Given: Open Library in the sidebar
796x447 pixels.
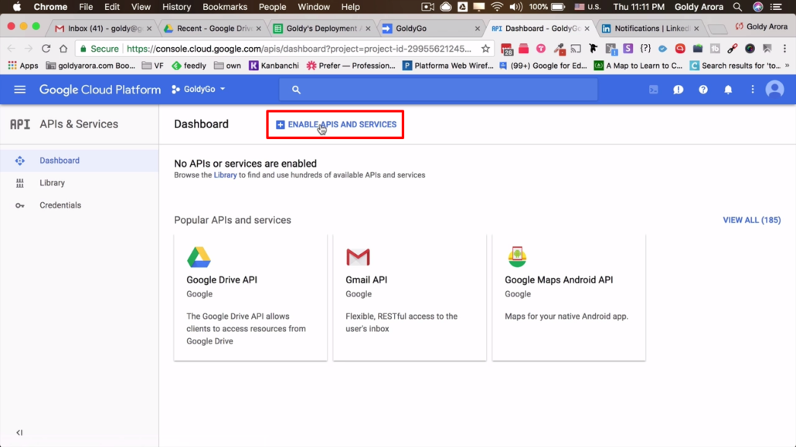Looking at the screenshot, I should click(x=79, y=183).
